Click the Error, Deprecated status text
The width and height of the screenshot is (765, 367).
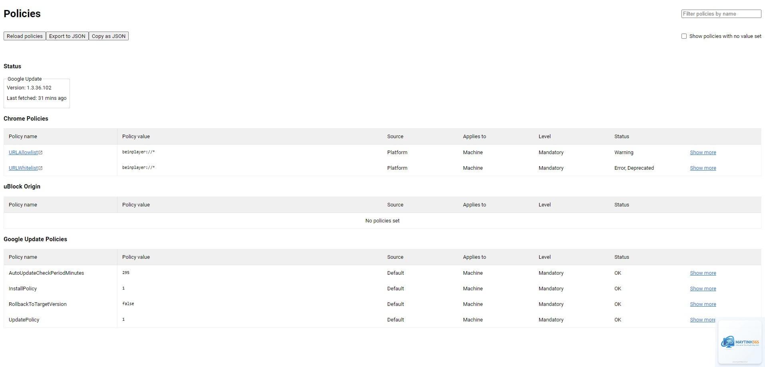click(x=634, y=168)
